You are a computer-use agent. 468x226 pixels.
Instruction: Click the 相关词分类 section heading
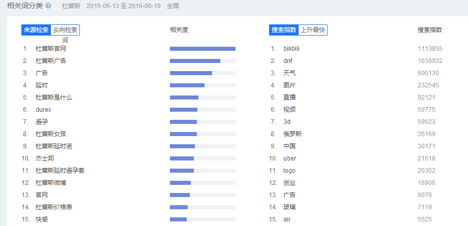(25, 6)
